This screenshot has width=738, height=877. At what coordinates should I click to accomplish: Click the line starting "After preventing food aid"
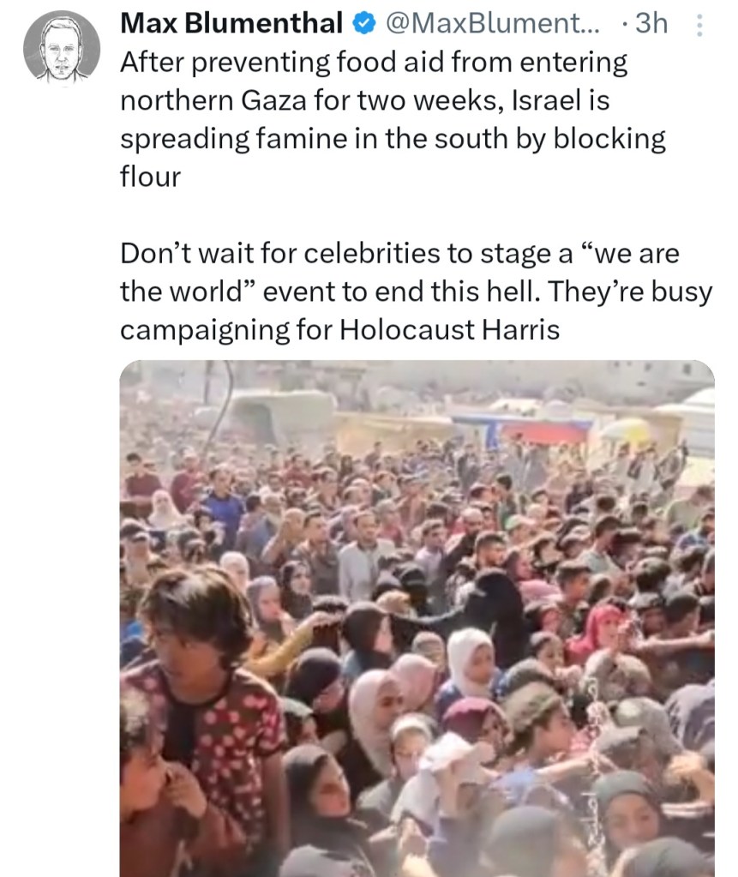pos(374,63)
